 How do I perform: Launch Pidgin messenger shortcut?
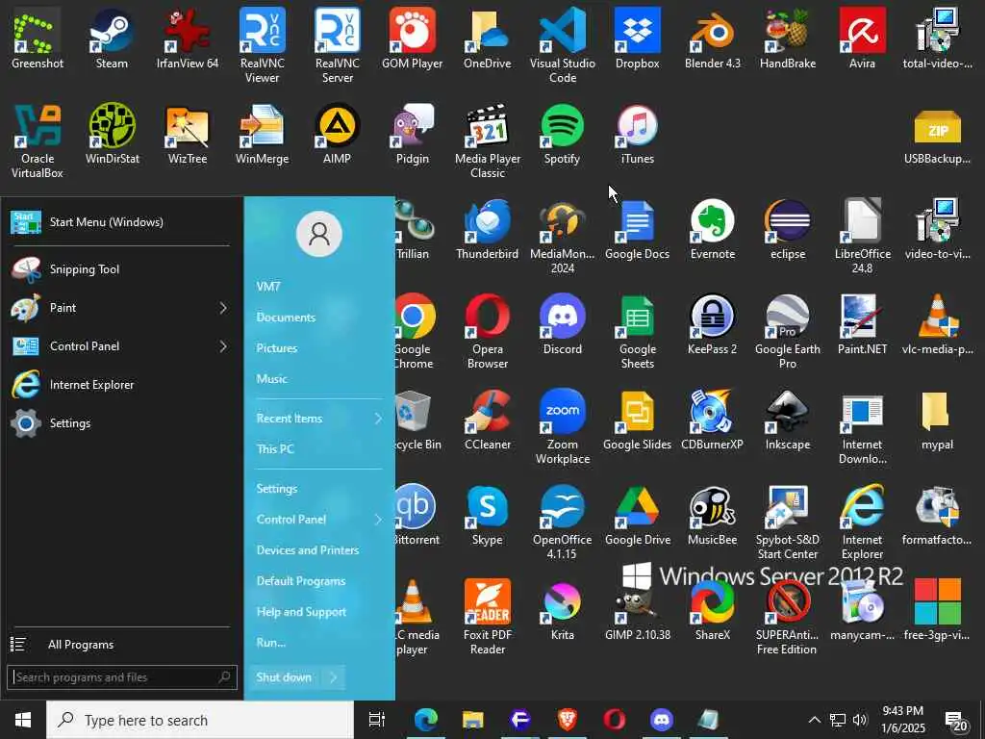point(412,133)
